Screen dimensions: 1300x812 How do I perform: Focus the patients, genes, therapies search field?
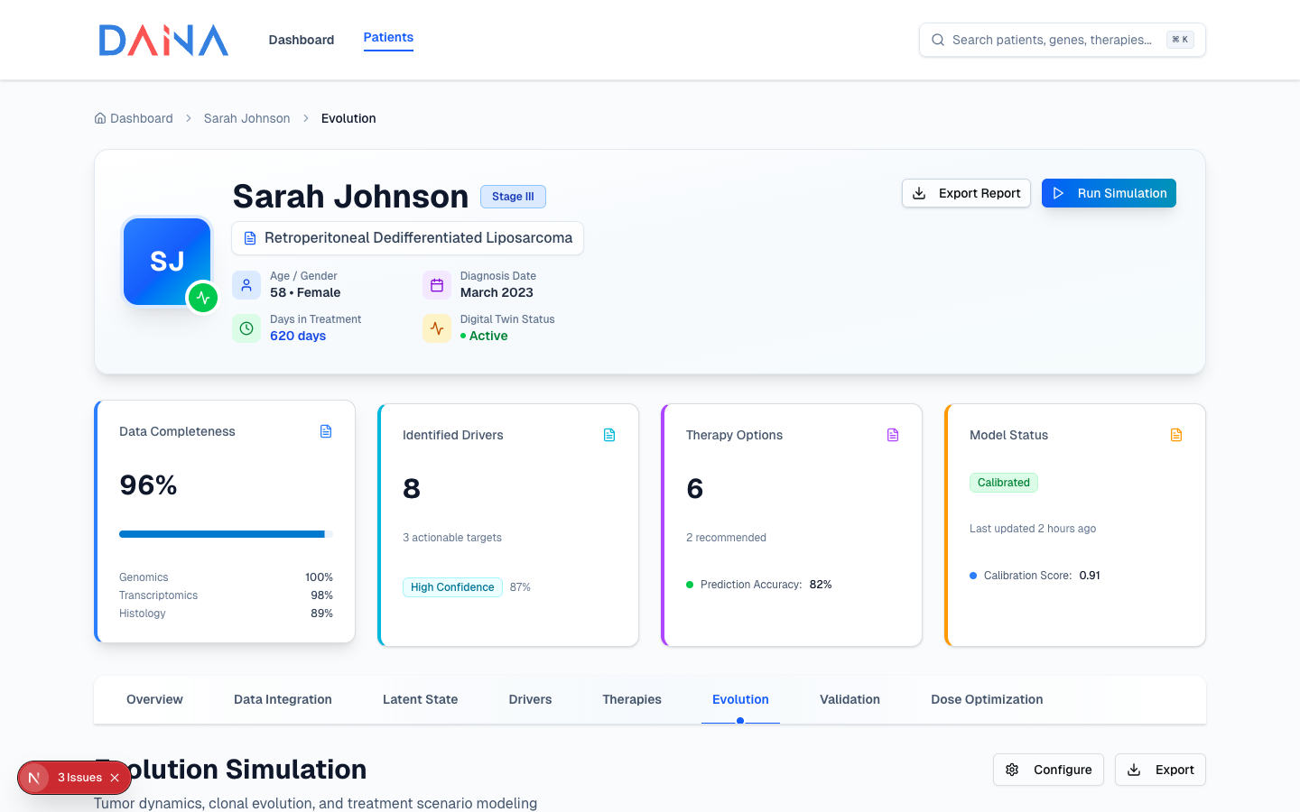click(x=1052, y=40)
